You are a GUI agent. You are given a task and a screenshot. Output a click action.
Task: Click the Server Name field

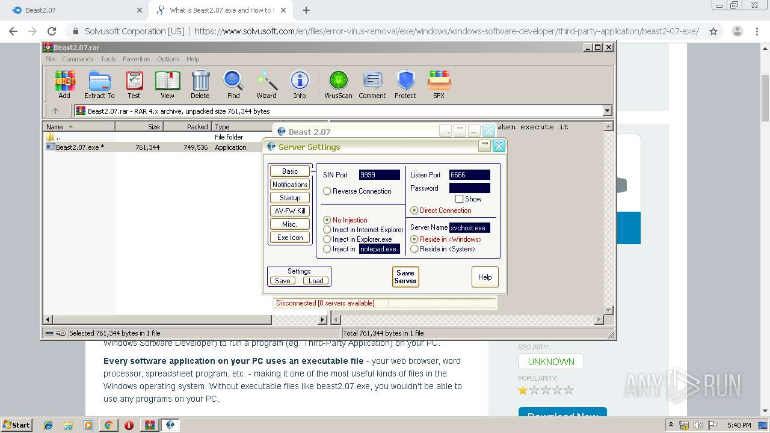[x=470, y=228]
